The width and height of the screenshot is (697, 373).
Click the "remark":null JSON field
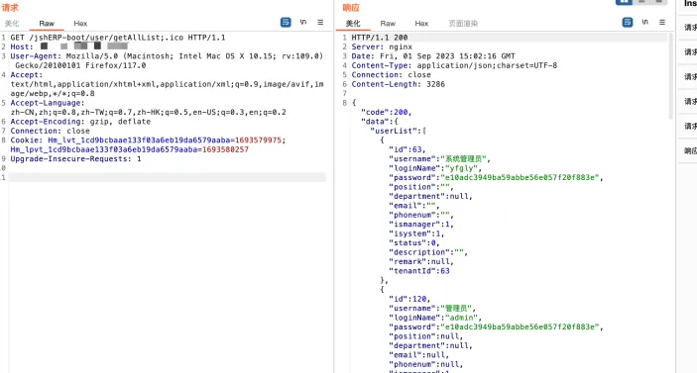(420, 261)
